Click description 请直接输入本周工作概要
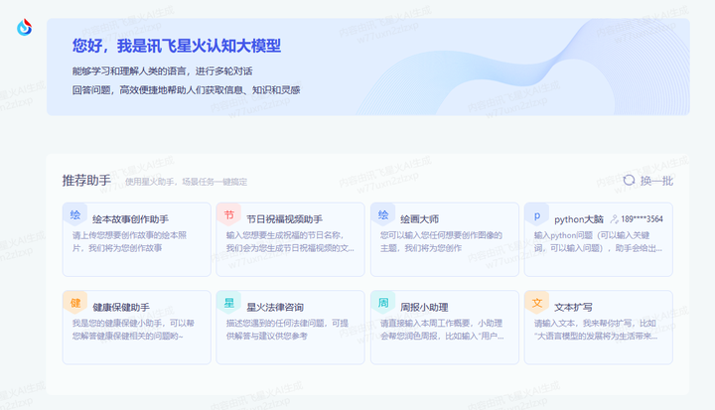 point(442,330)
